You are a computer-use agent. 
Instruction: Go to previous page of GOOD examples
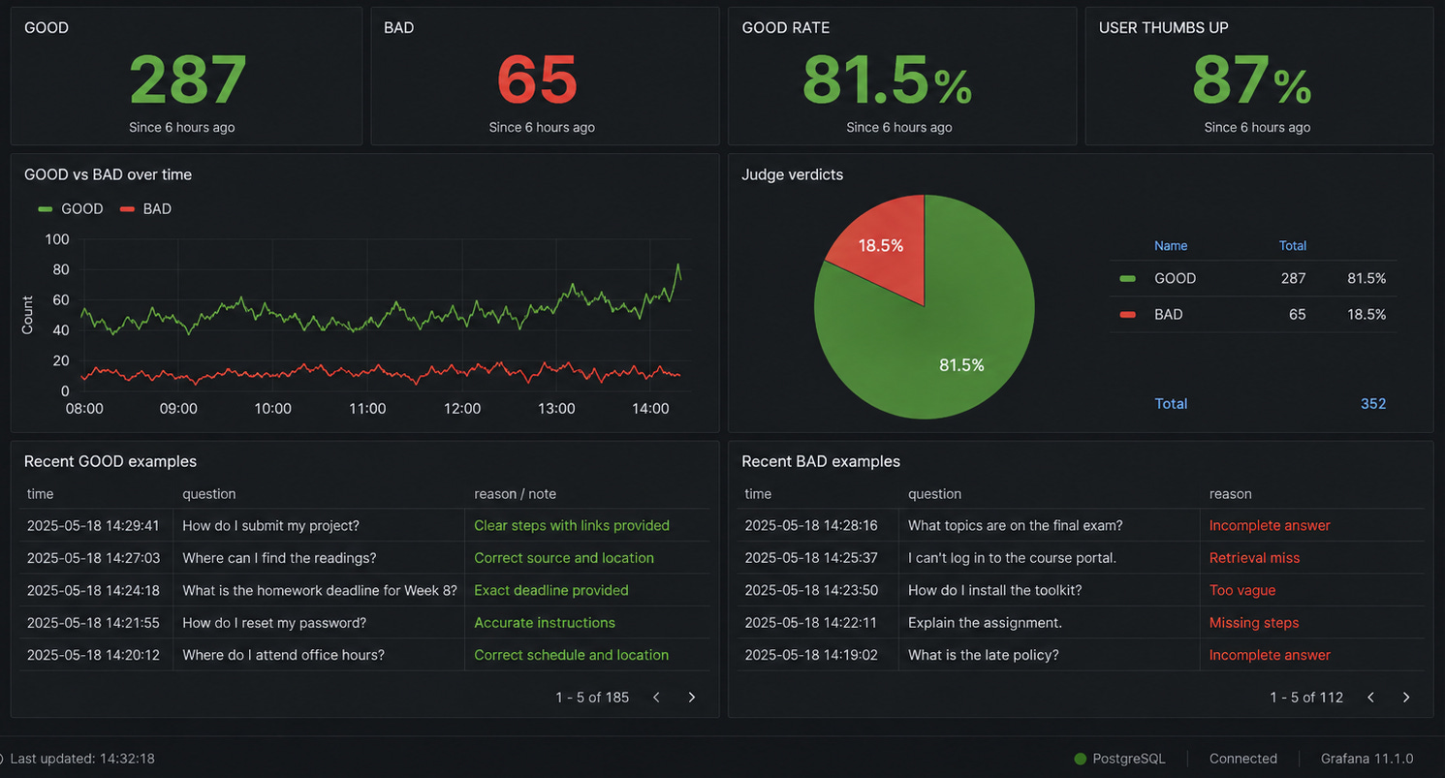[656, 697]
